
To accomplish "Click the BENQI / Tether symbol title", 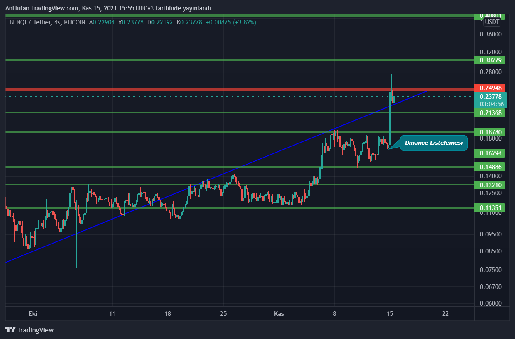I will click(29, 22).
